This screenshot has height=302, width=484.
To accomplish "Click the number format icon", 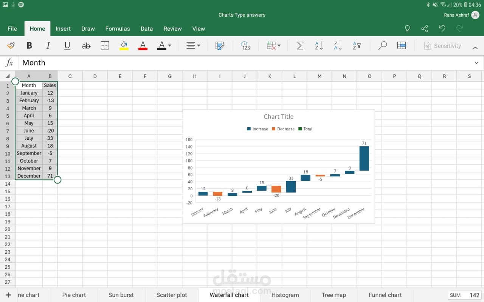I will tap(245, 46).
